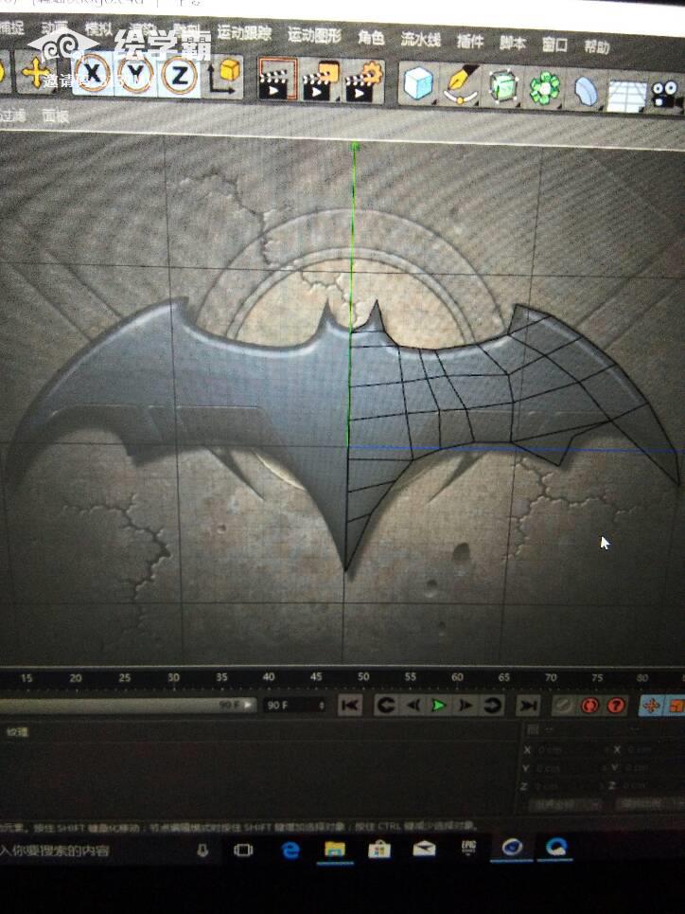685x914 pixels.
Task: Open the 流水线 menu
Action: click(x=420, y=40)
